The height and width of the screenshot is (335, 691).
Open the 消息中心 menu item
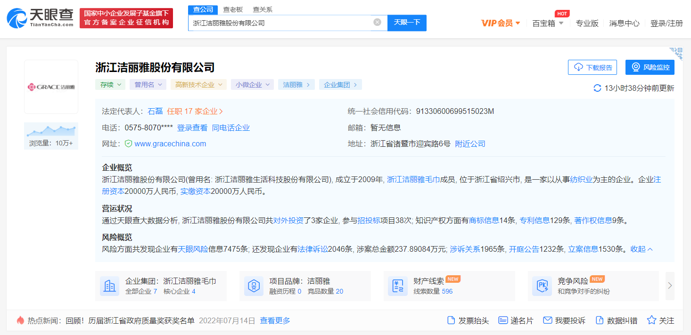(x=624, y=23)
